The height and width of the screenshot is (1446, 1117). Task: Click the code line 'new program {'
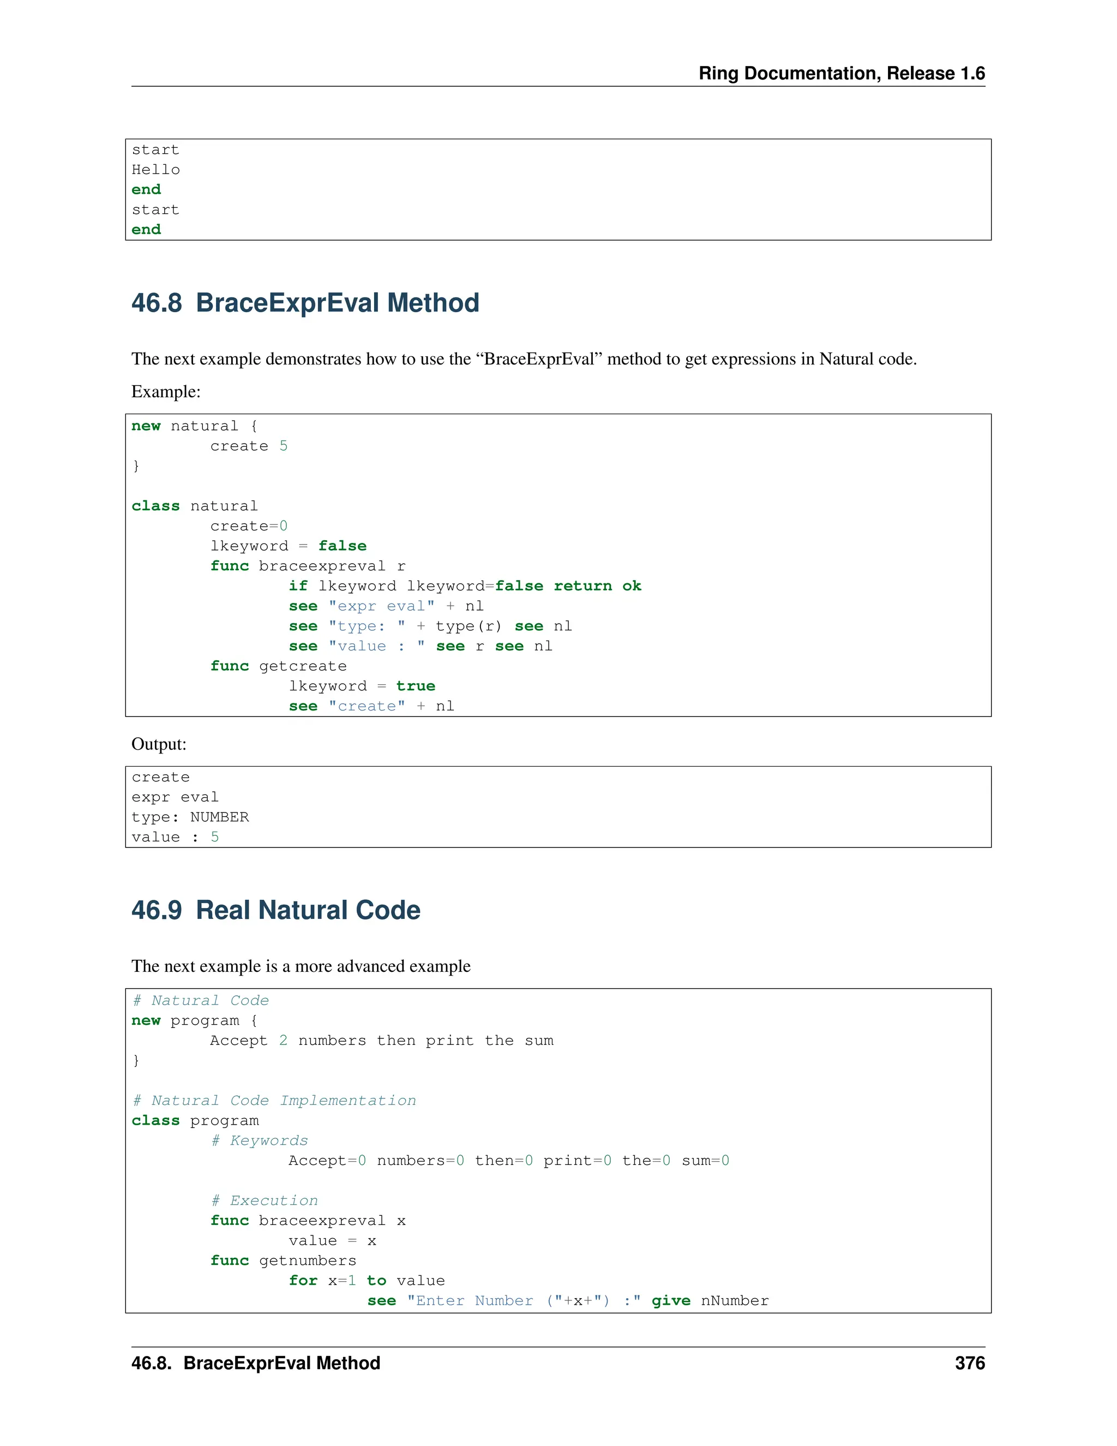pyautogui.click(x=195, y=1020)
